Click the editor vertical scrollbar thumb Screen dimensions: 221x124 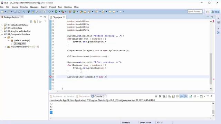[x=211, y=69]
